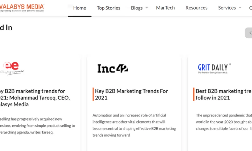252x151 pixels.
Task: Click the excerpt ending 'writes Tareeq'
Action: click(36, 125)
